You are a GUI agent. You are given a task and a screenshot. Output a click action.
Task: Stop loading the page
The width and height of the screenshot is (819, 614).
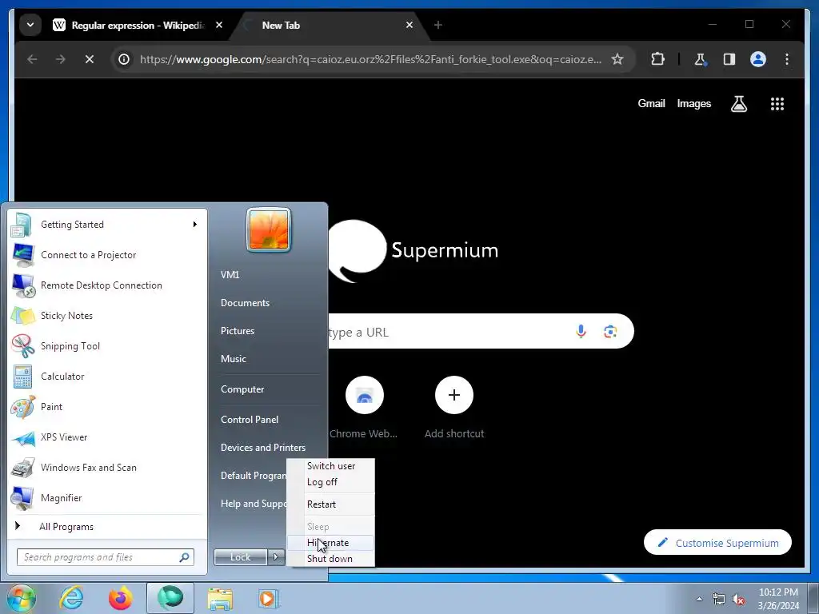click(x=90, y=59)
